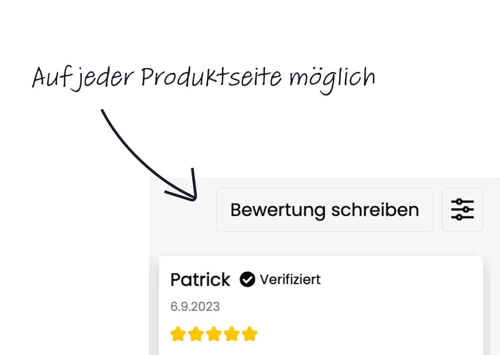
Task: Click the verified checkmark badge icon
Action: click(247, 279)
